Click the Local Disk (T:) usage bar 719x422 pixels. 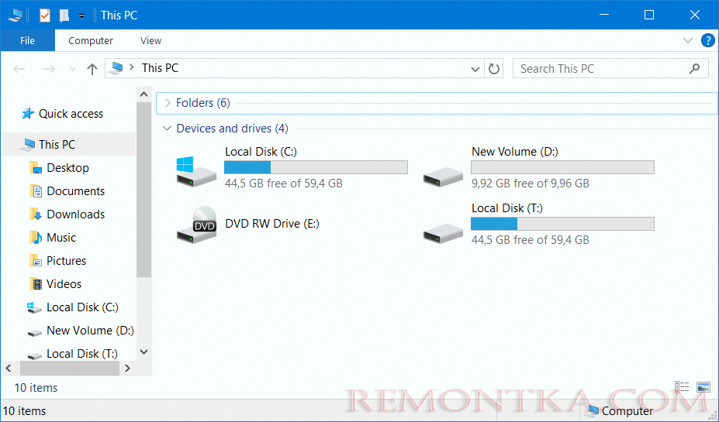tap(562, 224)
